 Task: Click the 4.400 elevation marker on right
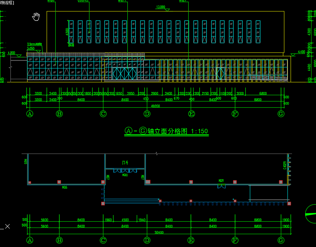[x=299, y=53]
